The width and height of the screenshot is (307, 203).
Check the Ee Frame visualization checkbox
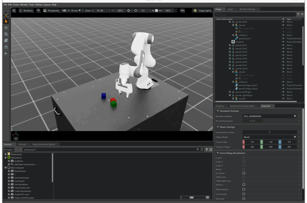pos(244,173)
